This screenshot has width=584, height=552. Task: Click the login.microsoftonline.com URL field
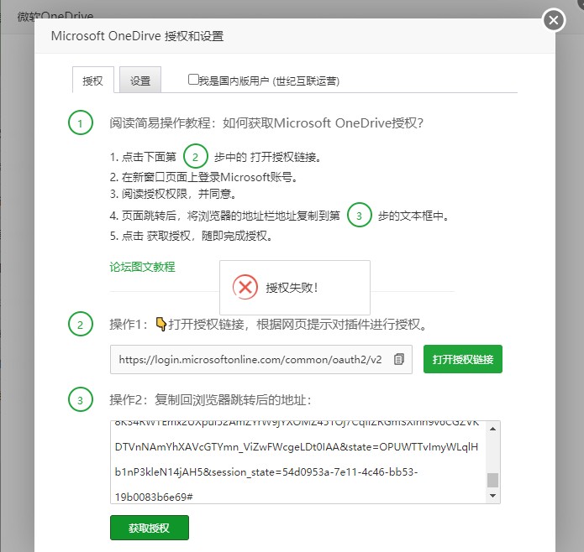[x=261, y=359]
